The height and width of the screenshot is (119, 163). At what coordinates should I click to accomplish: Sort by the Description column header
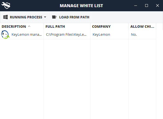pyautogui.click(x=14, y=26)
